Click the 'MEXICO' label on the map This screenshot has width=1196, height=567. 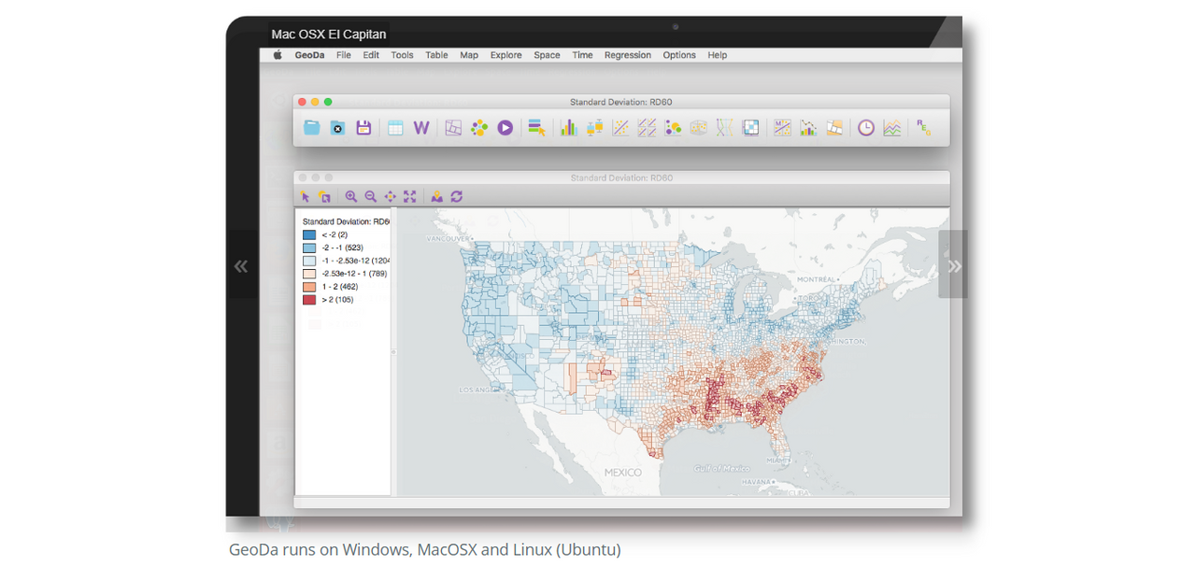coord(623,472)
